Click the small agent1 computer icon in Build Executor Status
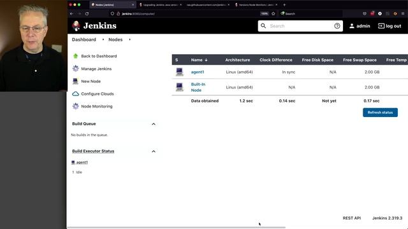 pyautogui.click(x=73, y=162)
